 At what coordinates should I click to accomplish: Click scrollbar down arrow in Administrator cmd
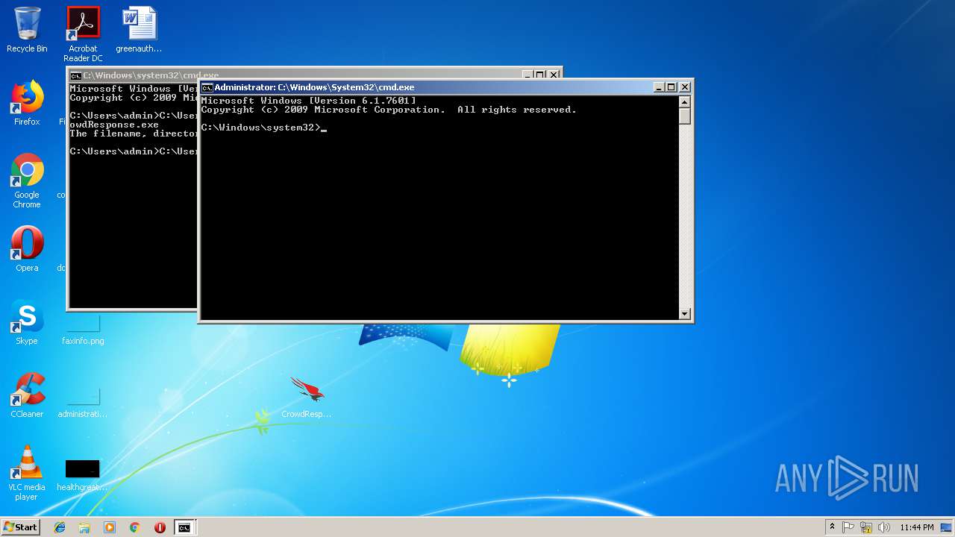[x=685, y=314]
